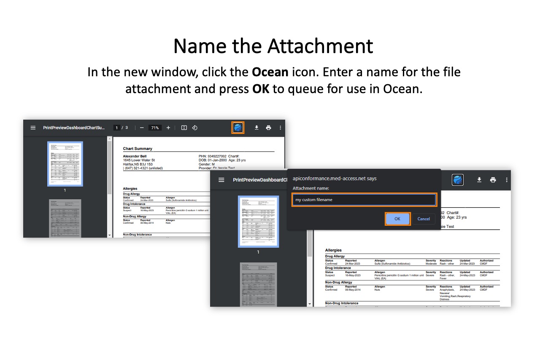The height and width of the screenshot is (337, 540).
Task: Click Ocean icon in left PDF viewer toolbar
Action: [x=238, y=128]
